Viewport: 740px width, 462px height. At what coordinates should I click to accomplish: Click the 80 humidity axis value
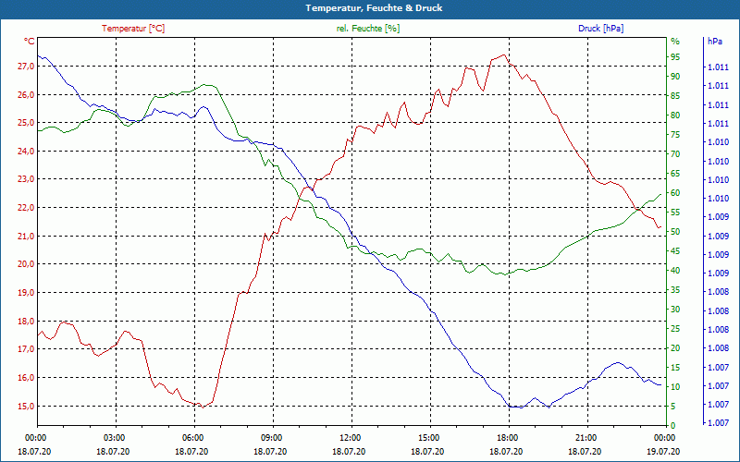675,115
